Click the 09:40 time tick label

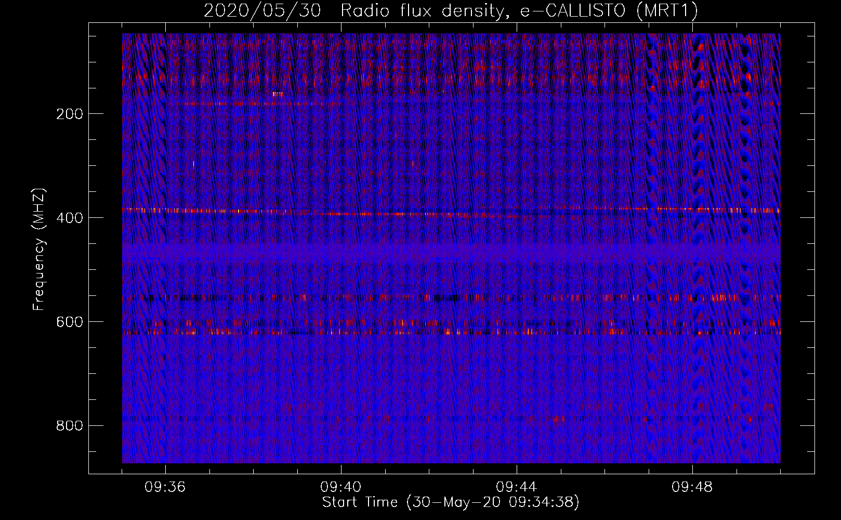[x=341, y=487]
